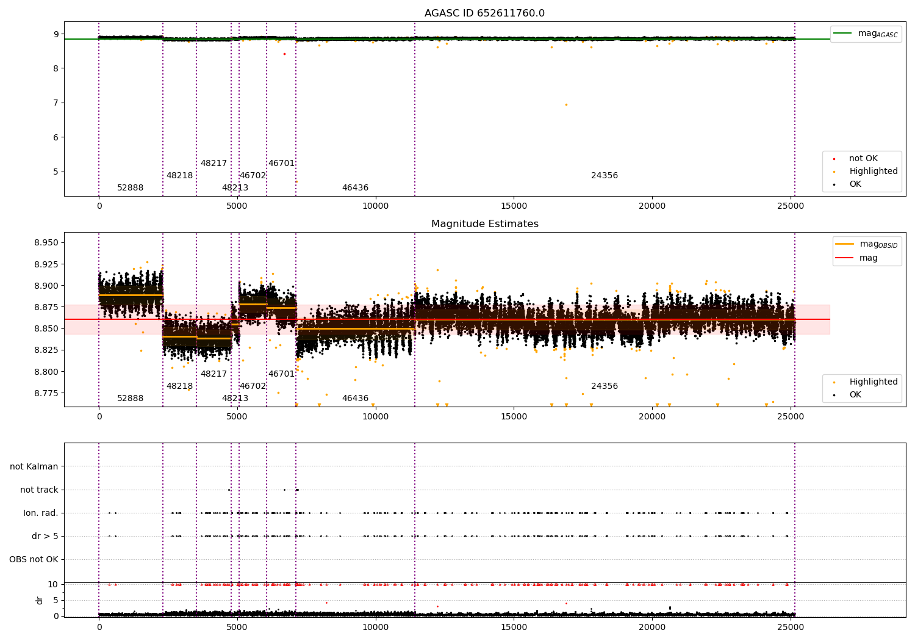This screenshot has height=641, width=915.
Task: Click OBSID label 46701 in top plot
Action: (281, 164)
